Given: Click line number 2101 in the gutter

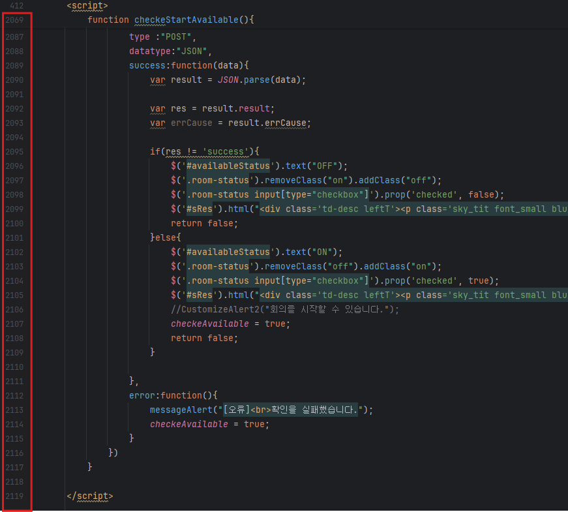Looking at the screenshot, I should point(14,238).
